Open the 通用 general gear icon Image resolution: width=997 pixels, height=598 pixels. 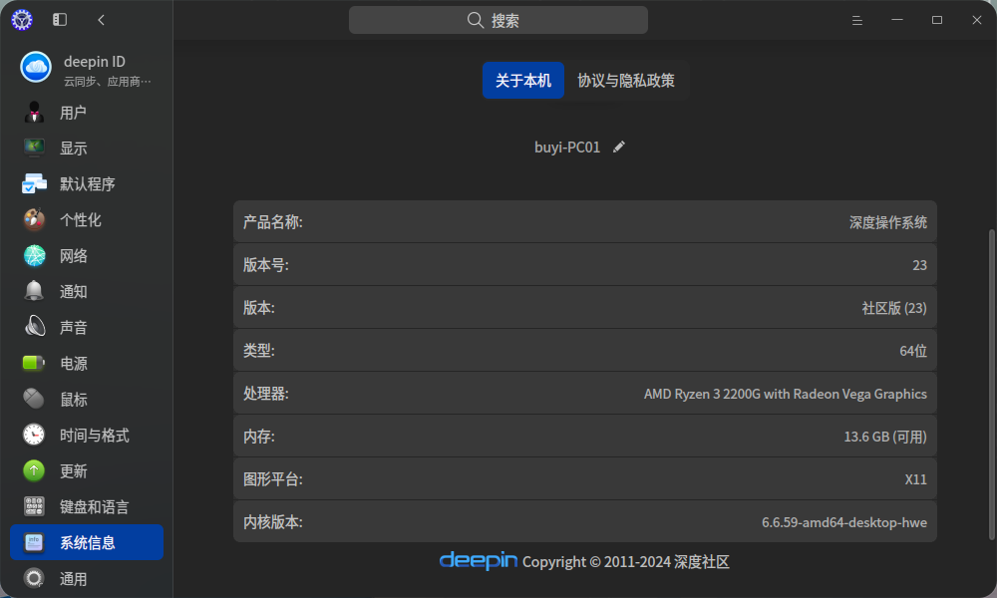tap(34, 578)
